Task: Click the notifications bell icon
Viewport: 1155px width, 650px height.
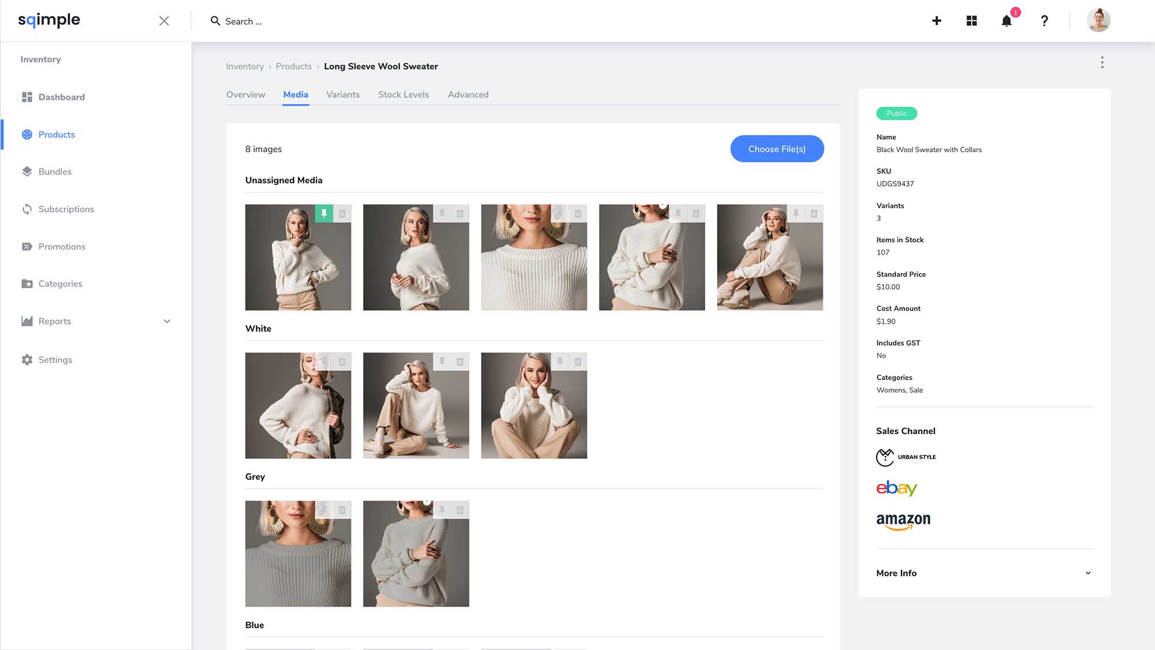Action: click(x=1006, y=21)
